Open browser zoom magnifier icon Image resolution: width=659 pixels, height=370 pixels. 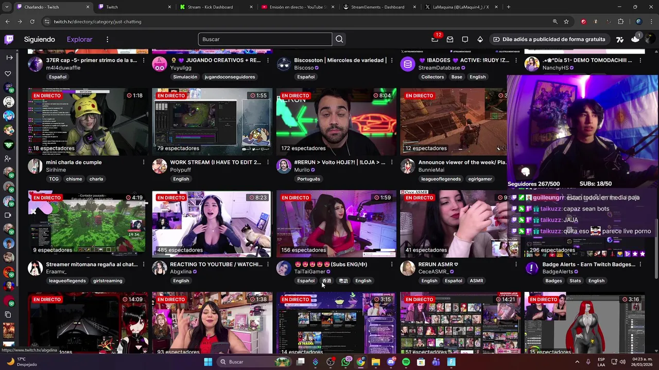click(555, 22)
